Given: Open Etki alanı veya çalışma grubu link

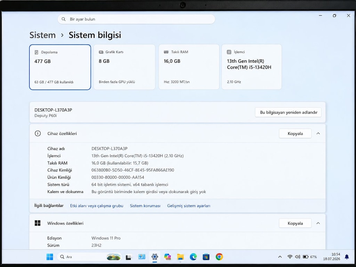Looking at the screenshot, I should coord(97,206).
